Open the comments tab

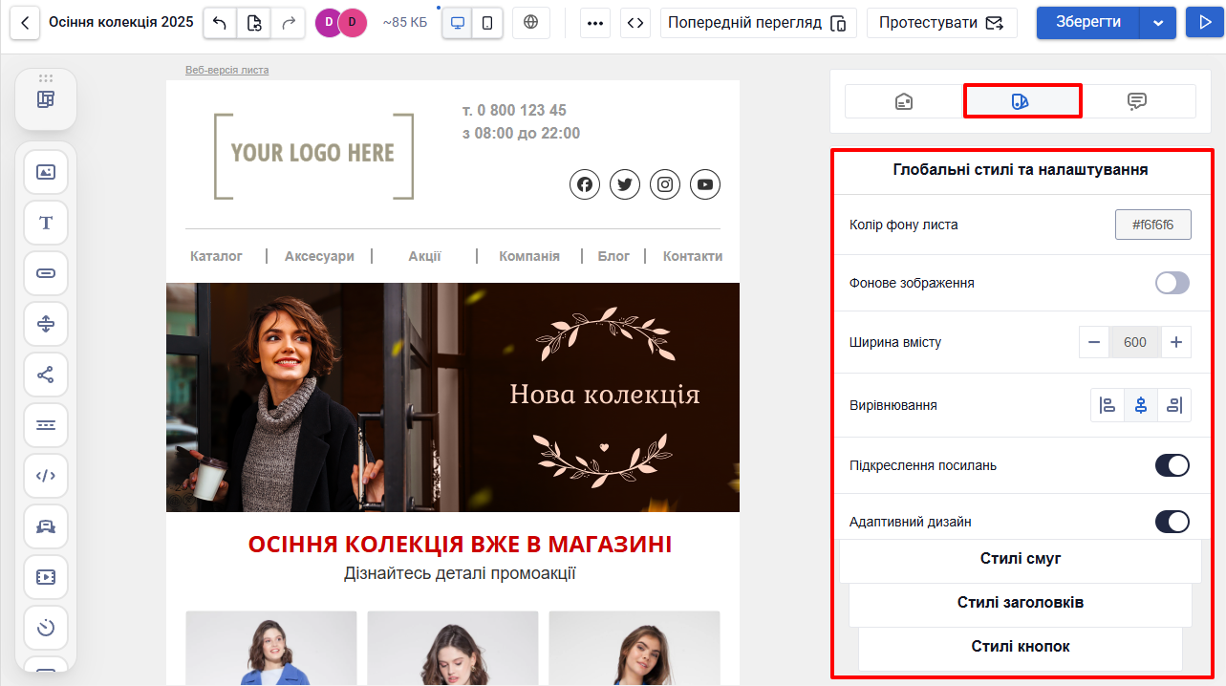point(1137,101)
